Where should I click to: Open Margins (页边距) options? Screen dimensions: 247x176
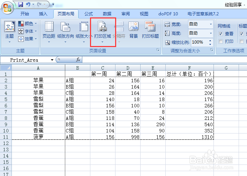(49, 32)
